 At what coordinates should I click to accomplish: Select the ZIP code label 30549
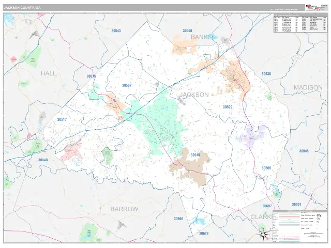click(195, 155)
